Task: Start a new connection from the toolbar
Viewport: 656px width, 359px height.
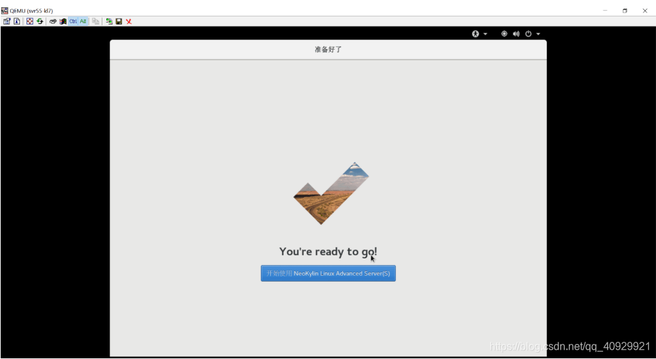Action: tap(109, 21)
